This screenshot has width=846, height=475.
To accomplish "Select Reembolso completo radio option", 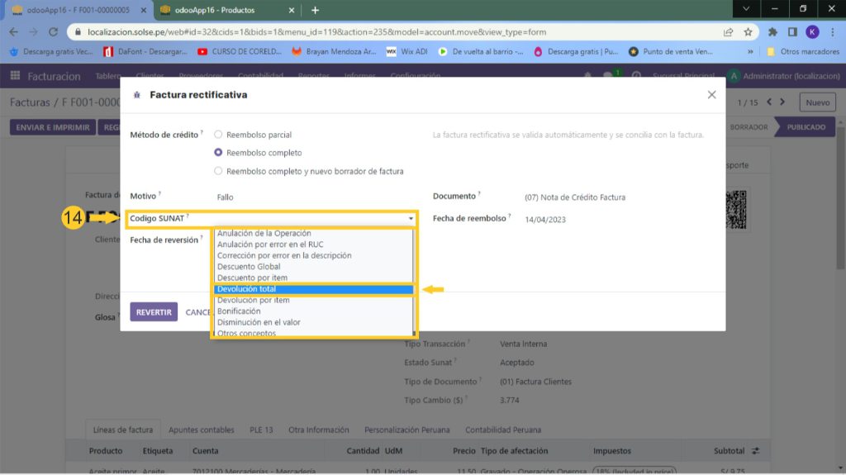I will coord(218,153).
